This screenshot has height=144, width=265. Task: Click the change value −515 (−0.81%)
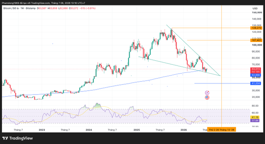(x=88, y=8)
